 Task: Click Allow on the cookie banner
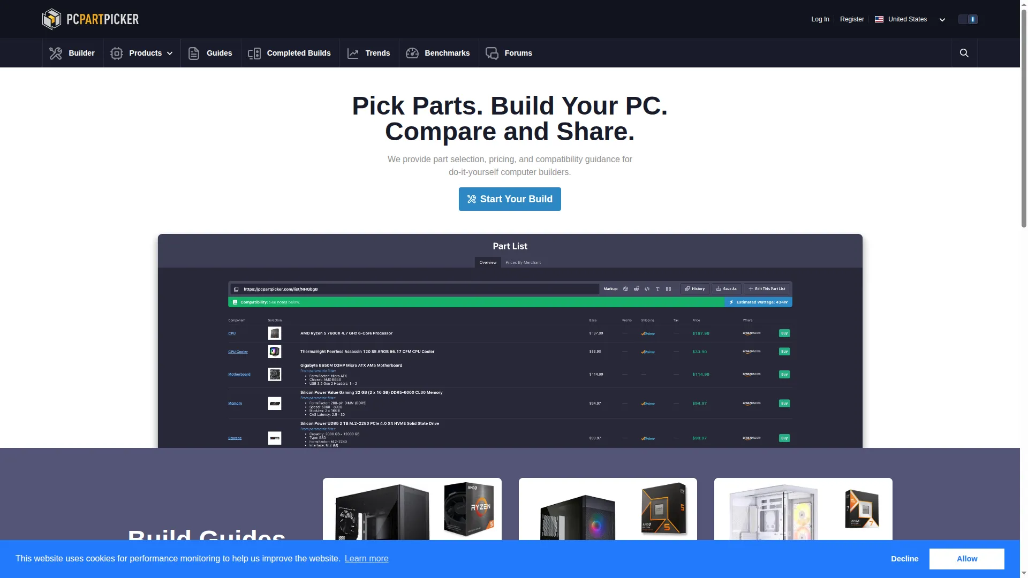point(967,559)
